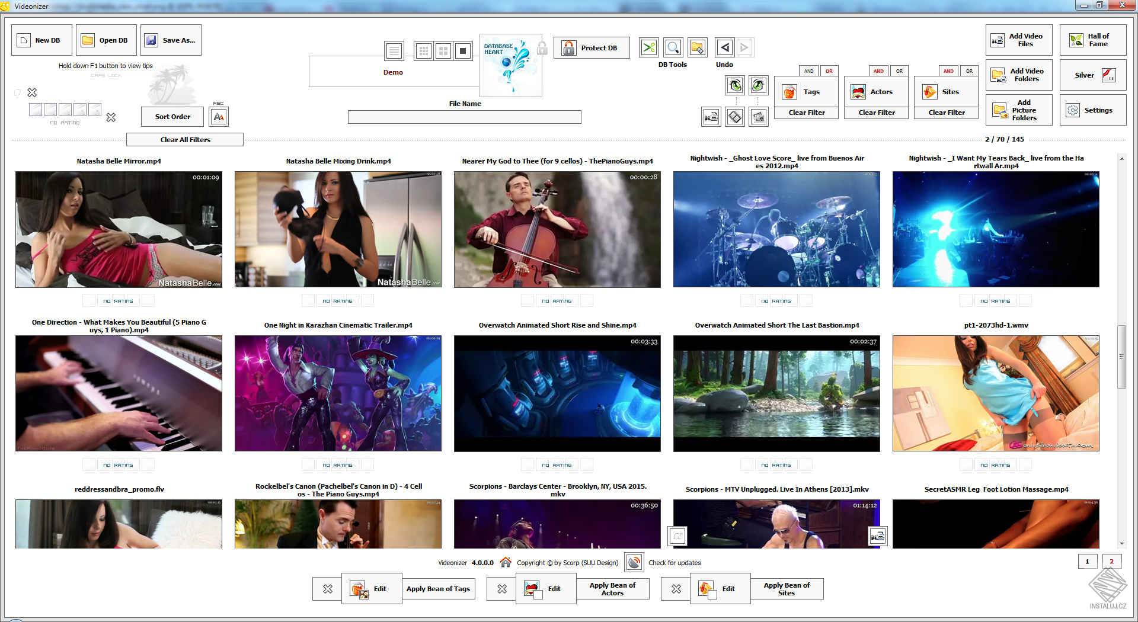
Task: Click the picture stack media filter icon
Action: pos(759,117)
